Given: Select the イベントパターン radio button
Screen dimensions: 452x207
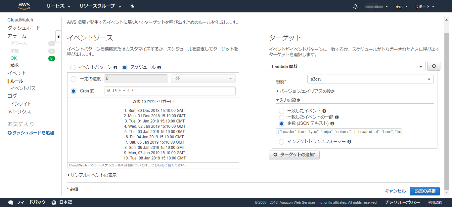Looking at the screenshot, I should [x=73, y=67].
